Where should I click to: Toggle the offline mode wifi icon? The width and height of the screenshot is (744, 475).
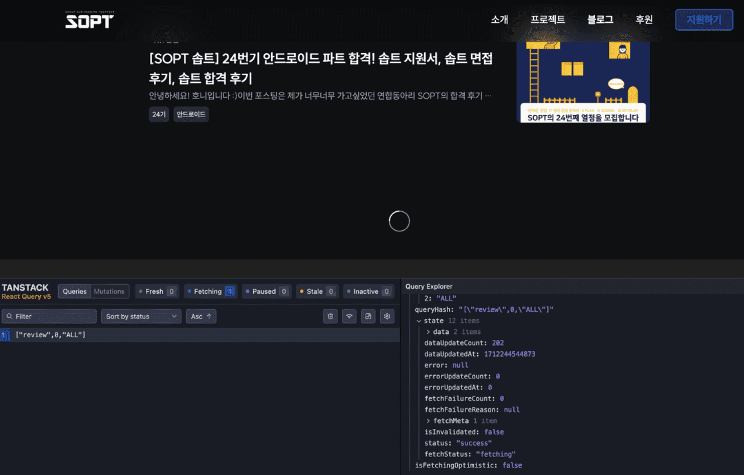point(349,316)
